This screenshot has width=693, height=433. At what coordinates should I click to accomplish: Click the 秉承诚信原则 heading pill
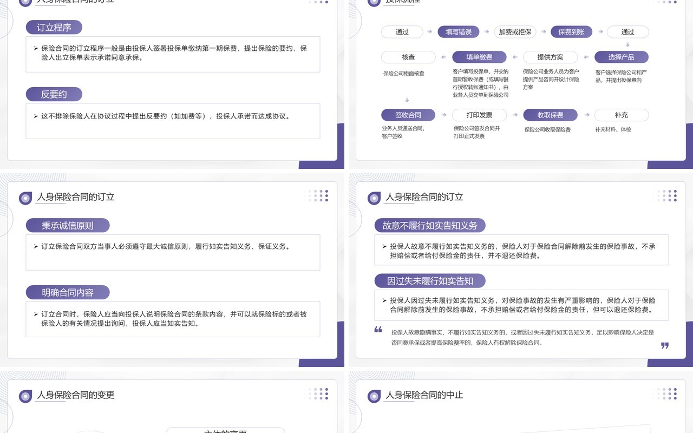point(68,226)
